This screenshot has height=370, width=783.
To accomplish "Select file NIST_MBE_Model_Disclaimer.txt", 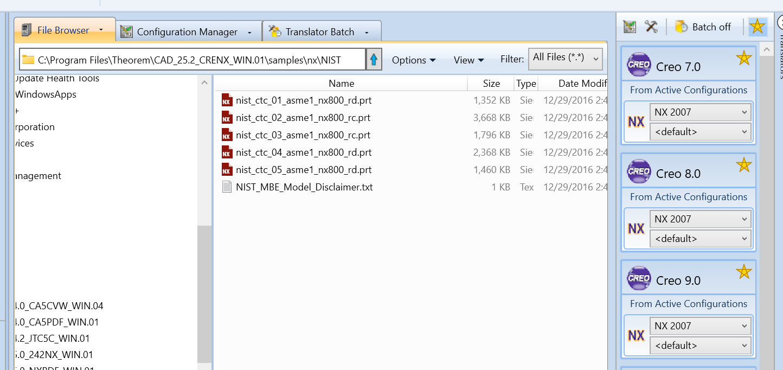I will pyautogui.click(x=304, y=187).
